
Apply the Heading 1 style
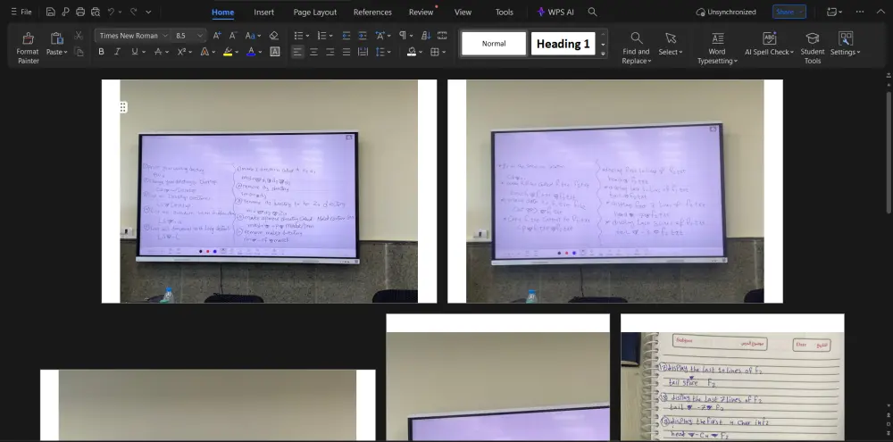pyautogui.click(x=563, y=43)
